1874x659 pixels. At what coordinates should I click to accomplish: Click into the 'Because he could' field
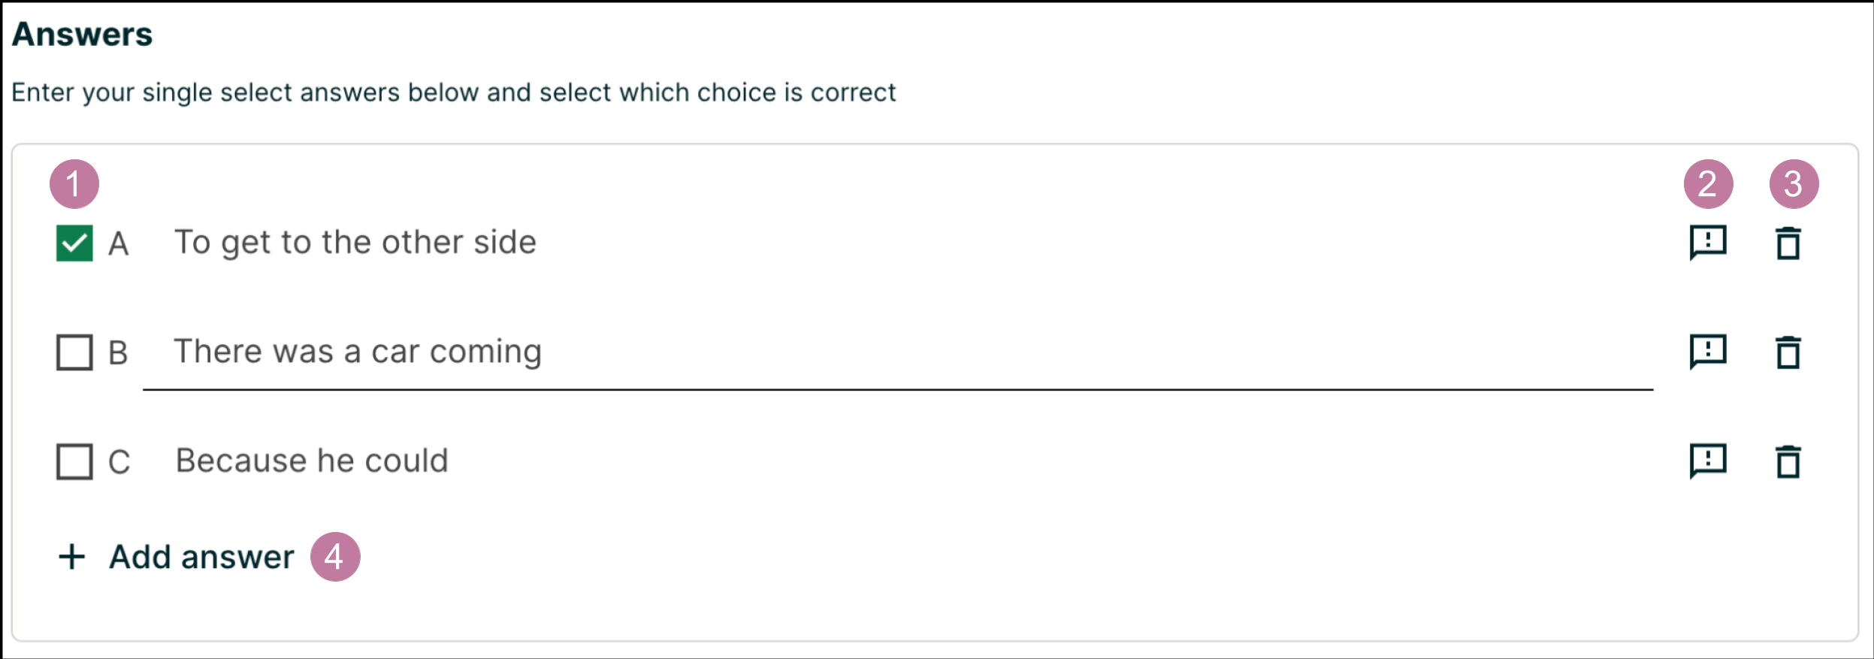(312, 461)
